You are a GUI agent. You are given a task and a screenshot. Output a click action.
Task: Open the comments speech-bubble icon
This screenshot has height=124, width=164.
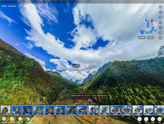[159, 119]
